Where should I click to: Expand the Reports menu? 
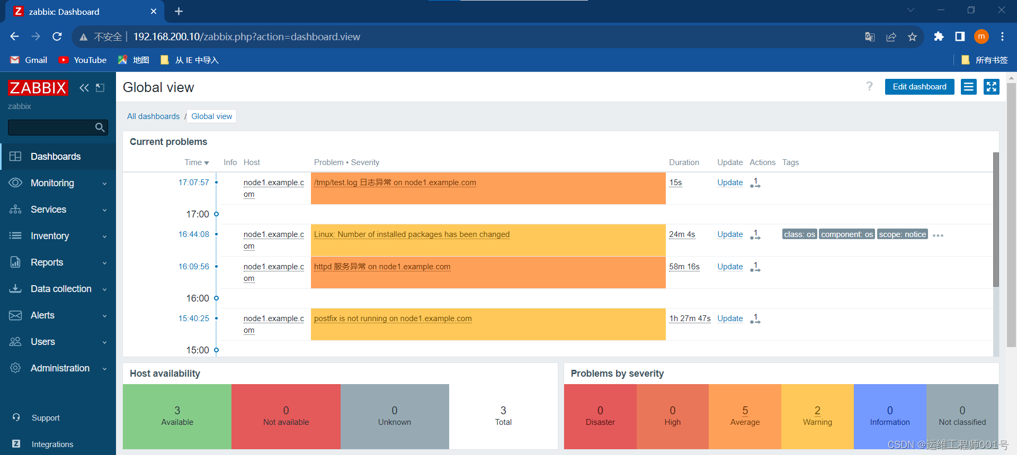(x=104, y=263)
